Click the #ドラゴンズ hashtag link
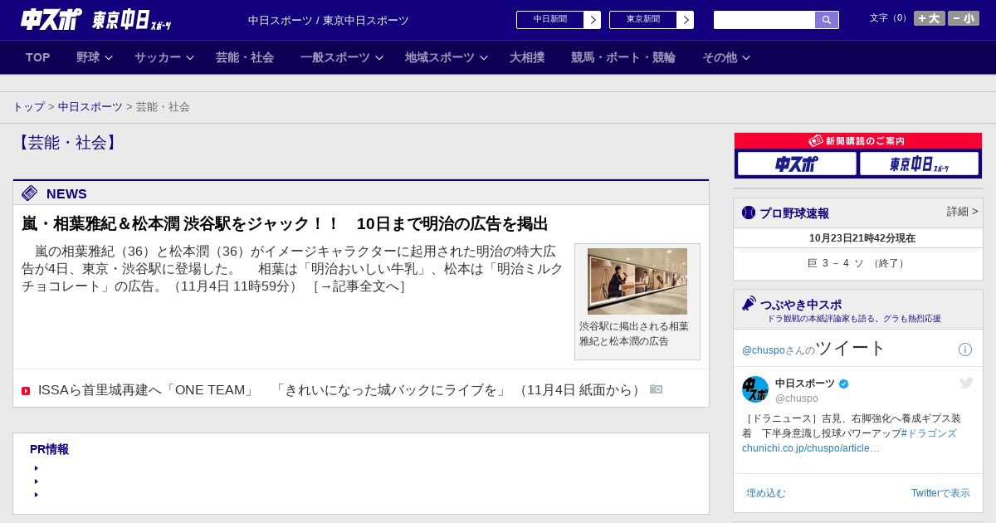Image resolution: width=996 pixels, height=523 pixels. coord(928,433)
